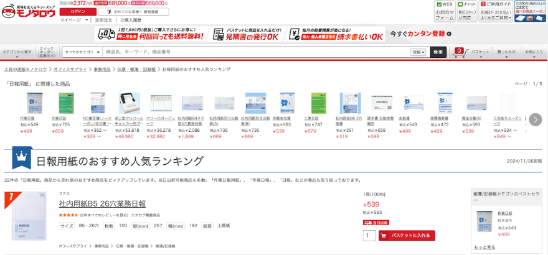Open NC複写簿 product image
The height and width of the screenshot is (255, 548).
98,103
